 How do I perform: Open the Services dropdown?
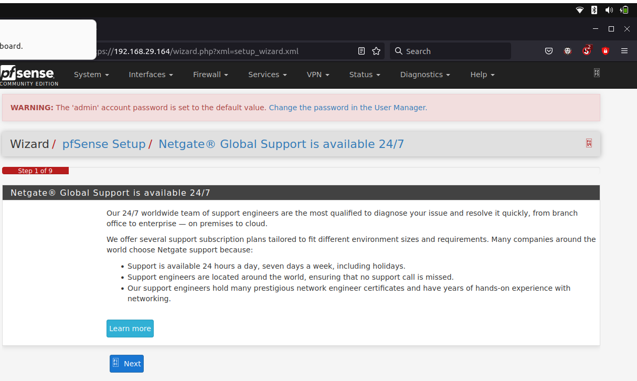click(268, 75)
